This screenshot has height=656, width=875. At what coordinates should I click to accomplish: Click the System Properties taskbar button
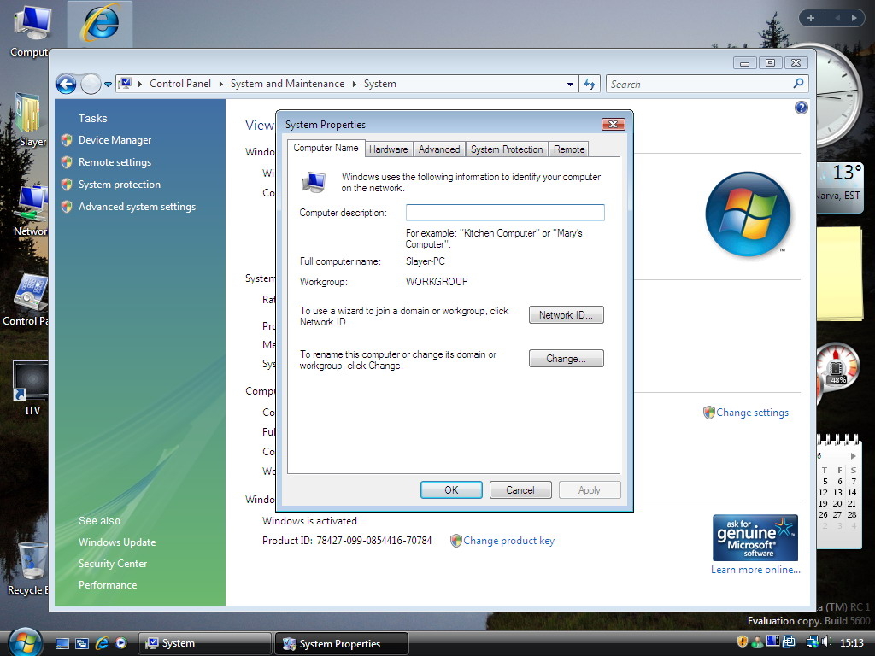[342, 643]
